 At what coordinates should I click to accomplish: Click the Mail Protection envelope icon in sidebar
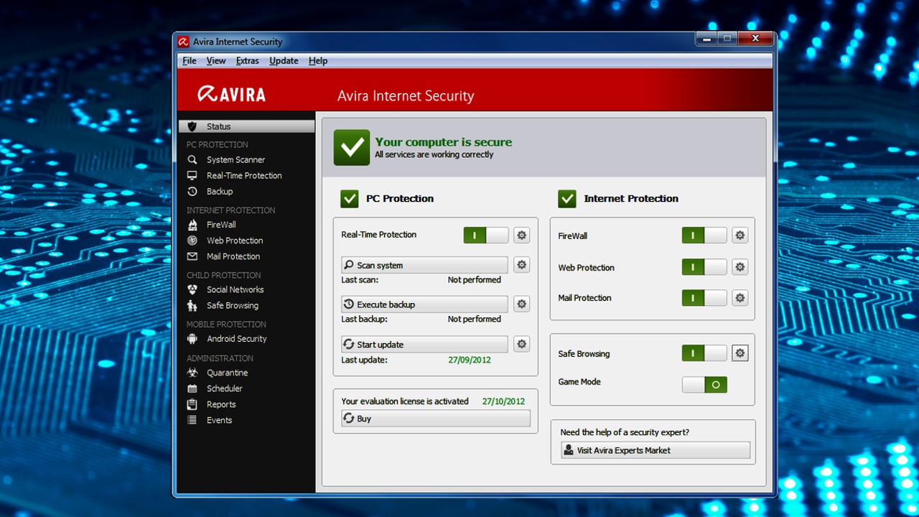pyautogui.click(x=192, y=256)
